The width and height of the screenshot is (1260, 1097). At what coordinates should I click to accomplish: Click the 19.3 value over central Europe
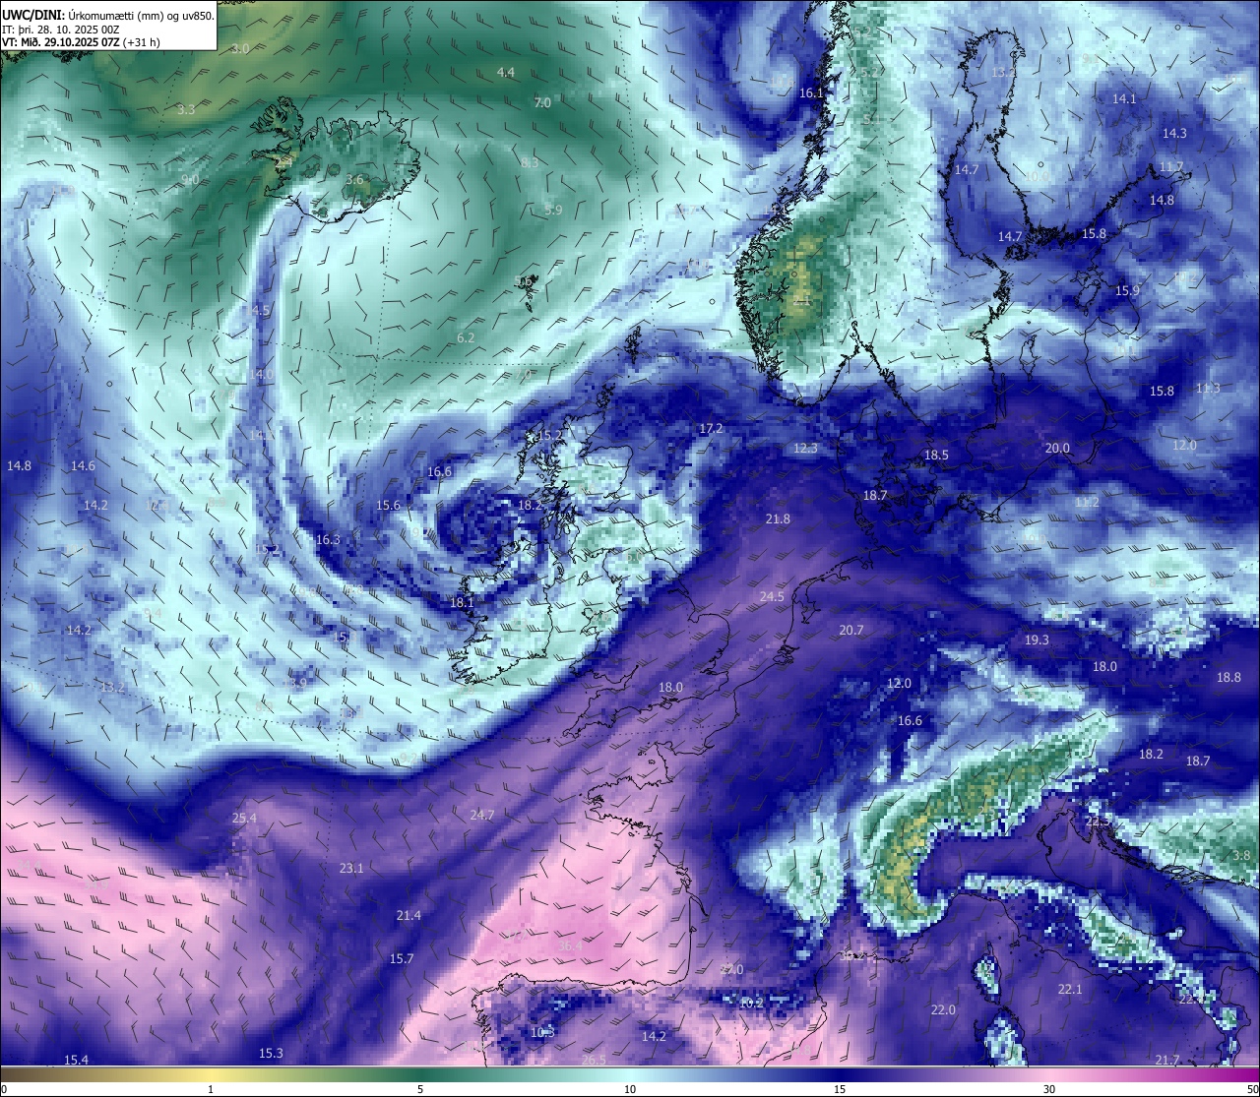pos(1037,640)
